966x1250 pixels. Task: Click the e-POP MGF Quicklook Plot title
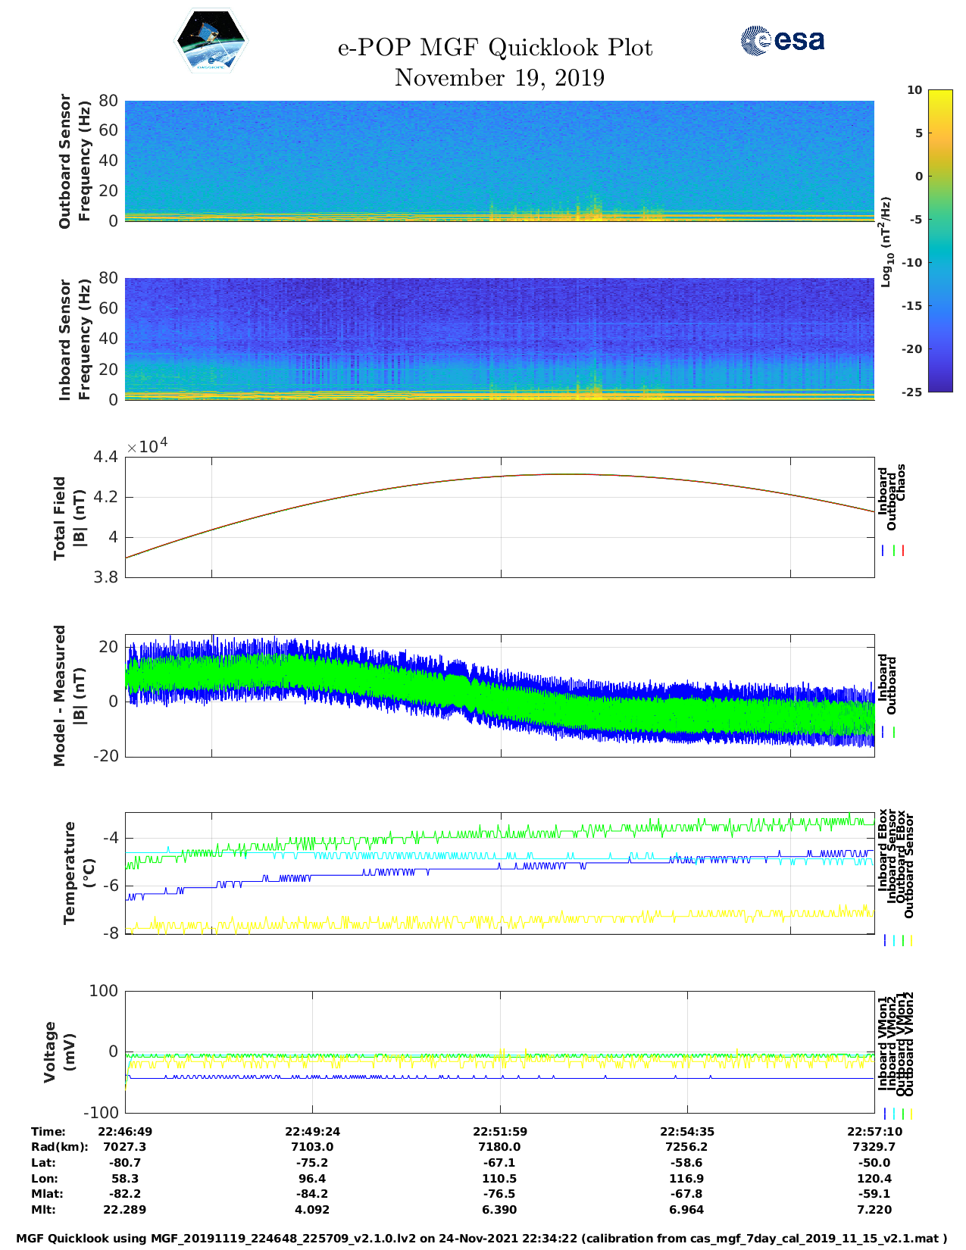click(495, 48)
